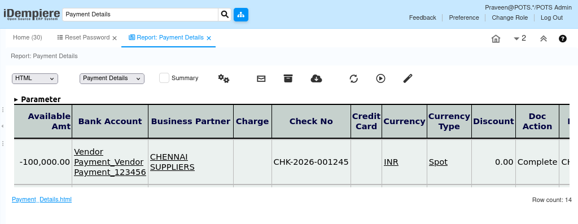578x224 pixels.
Task: Click the Feedback link
Action: tap(422, 17)
